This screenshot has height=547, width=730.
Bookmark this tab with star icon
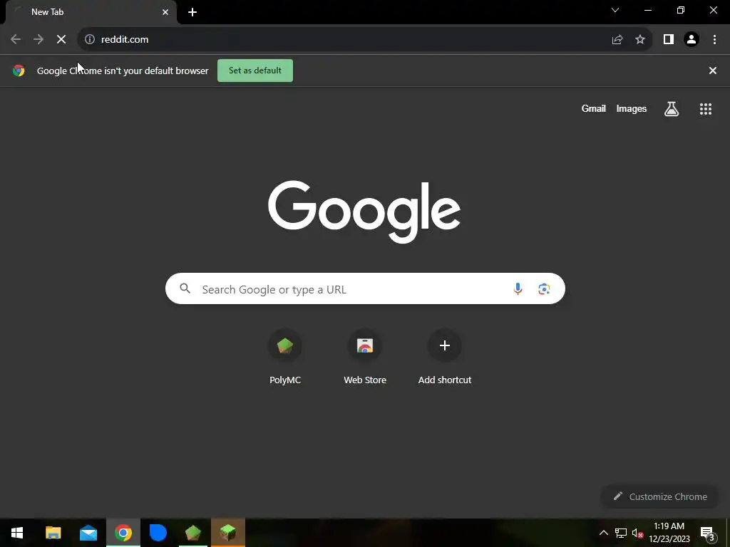(640, 40)
